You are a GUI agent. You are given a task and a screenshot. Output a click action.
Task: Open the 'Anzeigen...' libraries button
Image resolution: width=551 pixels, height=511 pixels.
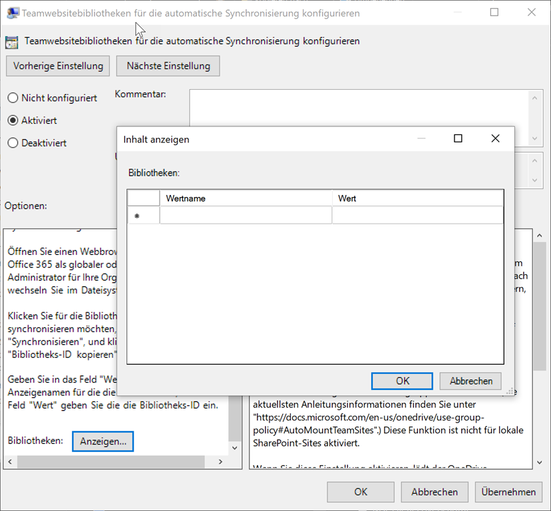click(102, 441)
